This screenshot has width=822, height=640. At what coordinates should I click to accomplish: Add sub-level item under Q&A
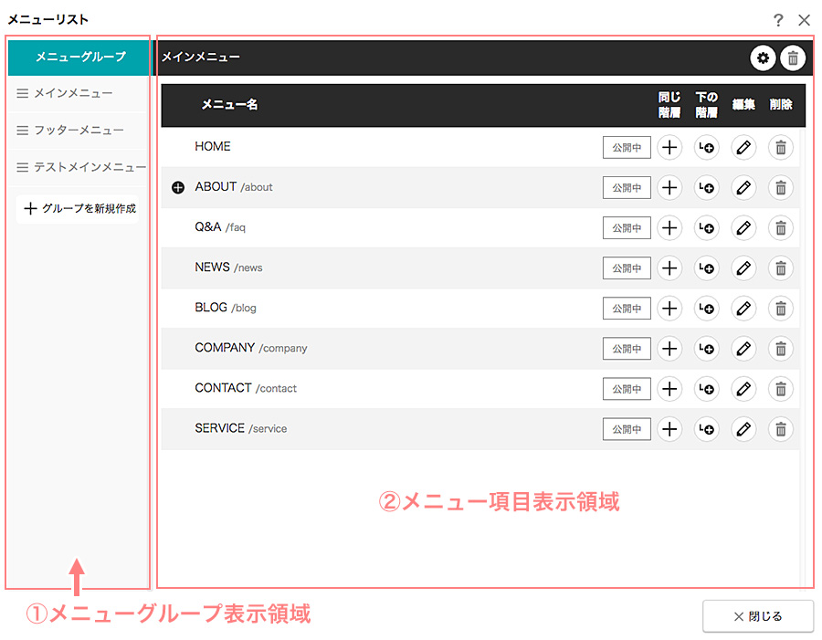point(707,228)
